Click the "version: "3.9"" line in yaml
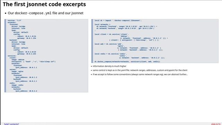Screen dimensions: 222x125 (15, 20)
